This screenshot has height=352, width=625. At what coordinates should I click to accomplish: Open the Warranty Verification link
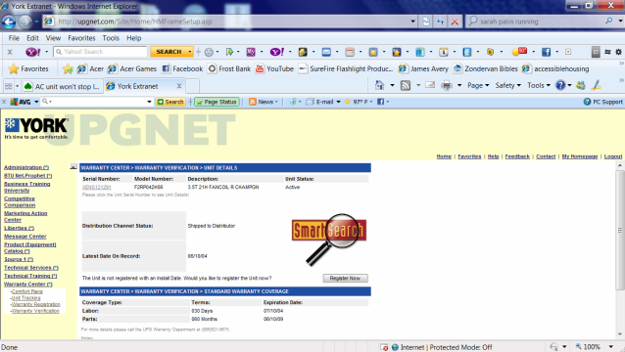[x=35, y=311]
